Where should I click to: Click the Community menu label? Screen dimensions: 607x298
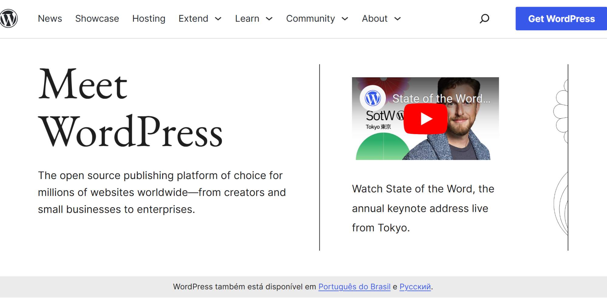310,19
